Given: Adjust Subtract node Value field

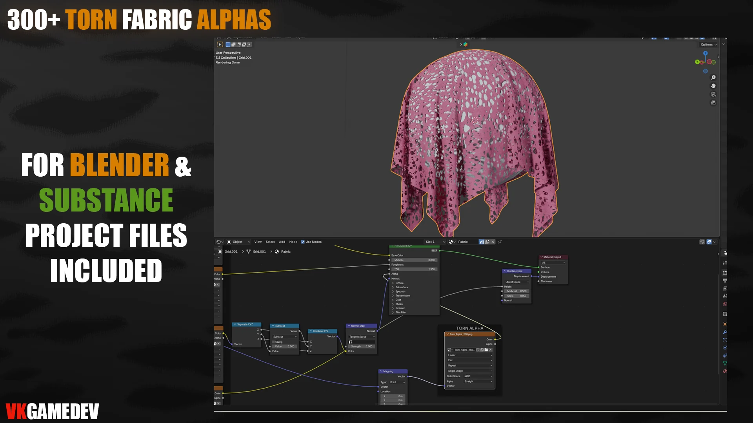Looking at the screenshot, I should [x=284, y=347].
